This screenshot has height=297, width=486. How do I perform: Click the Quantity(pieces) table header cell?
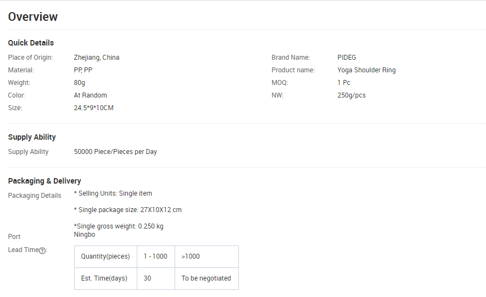[105, 256]
